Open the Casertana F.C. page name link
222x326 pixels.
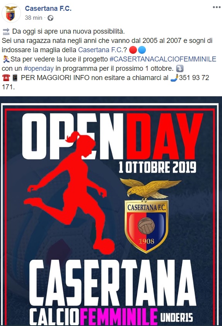[48, 9]
